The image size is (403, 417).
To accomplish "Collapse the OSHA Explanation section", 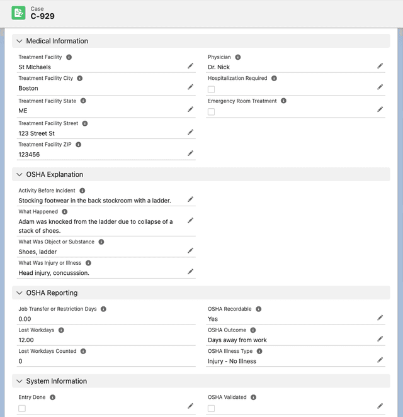I will point(20,175).
